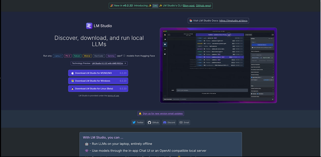
Task: Select the Mistral model tag
Action: (87, 56)
